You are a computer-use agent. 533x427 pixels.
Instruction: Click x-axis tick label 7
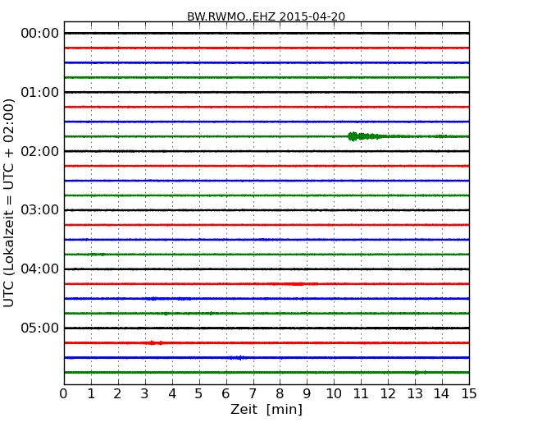coord(253,394)
